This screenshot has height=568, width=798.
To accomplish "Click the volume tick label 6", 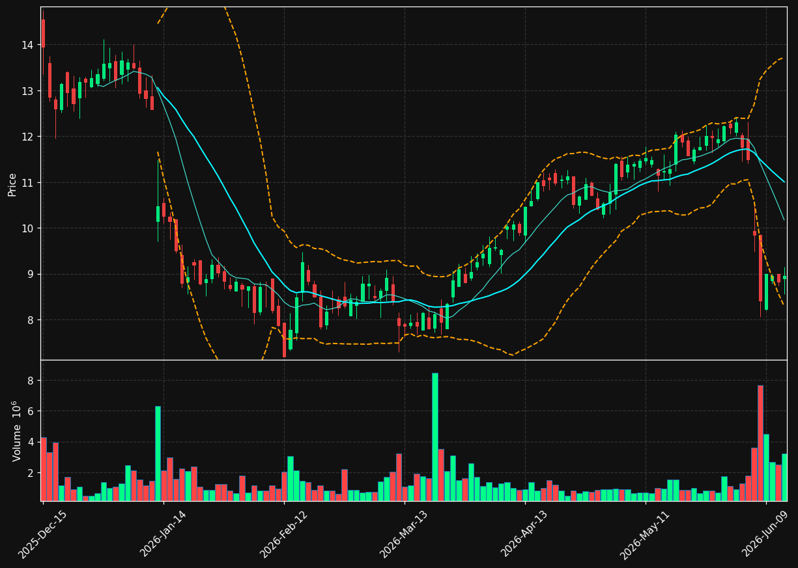I will pyautogui.click(x=31, y=411).
